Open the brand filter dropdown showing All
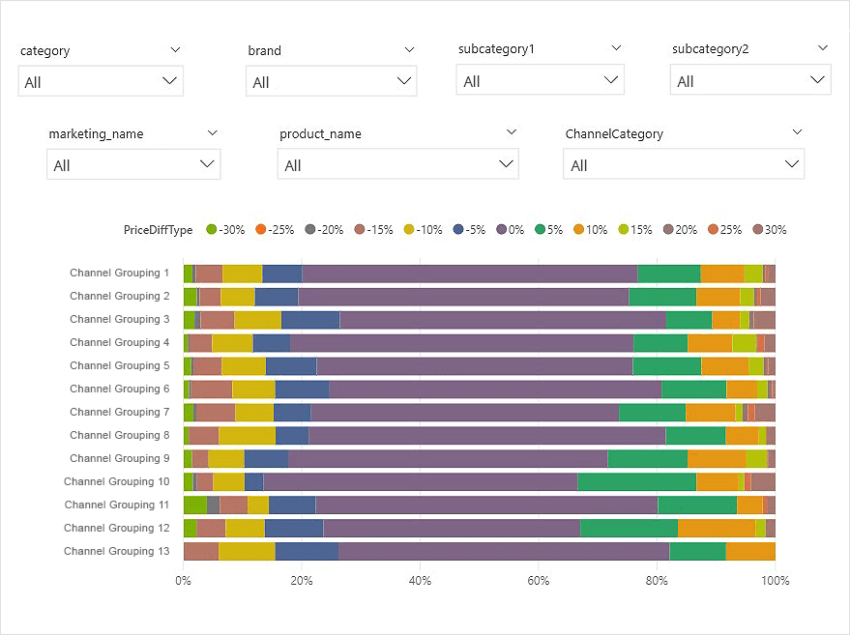Viewport: 850px width, 635px height. (332, 81)
